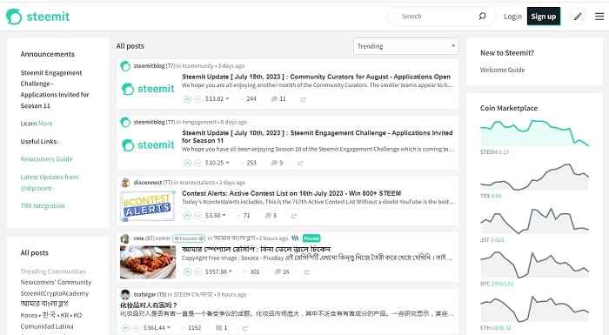Click the Sign up button
The image size is (609, 335).
click(x=544, y=17)
